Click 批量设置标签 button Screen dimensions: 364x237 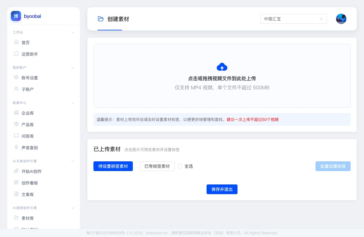(x=333, y=166)
